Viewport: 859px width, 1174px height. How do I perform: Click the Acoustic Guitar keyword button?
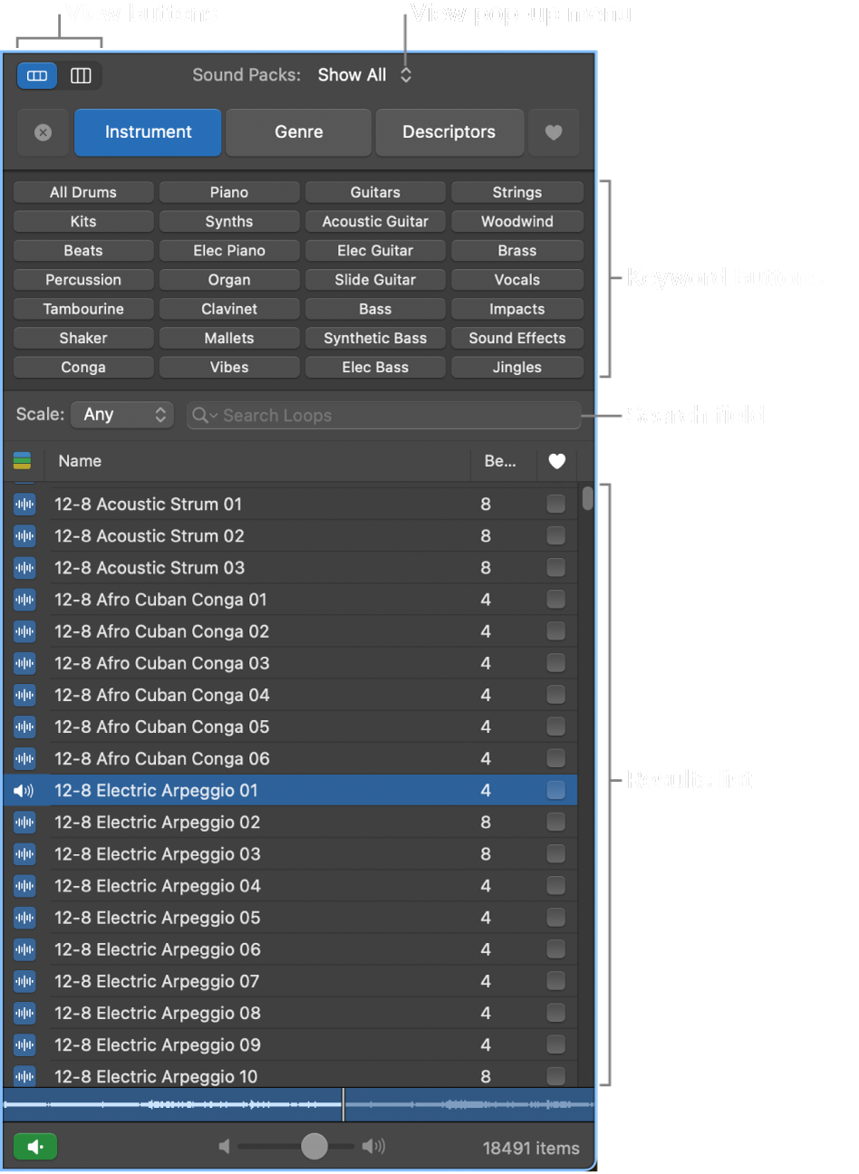[375, 221]
